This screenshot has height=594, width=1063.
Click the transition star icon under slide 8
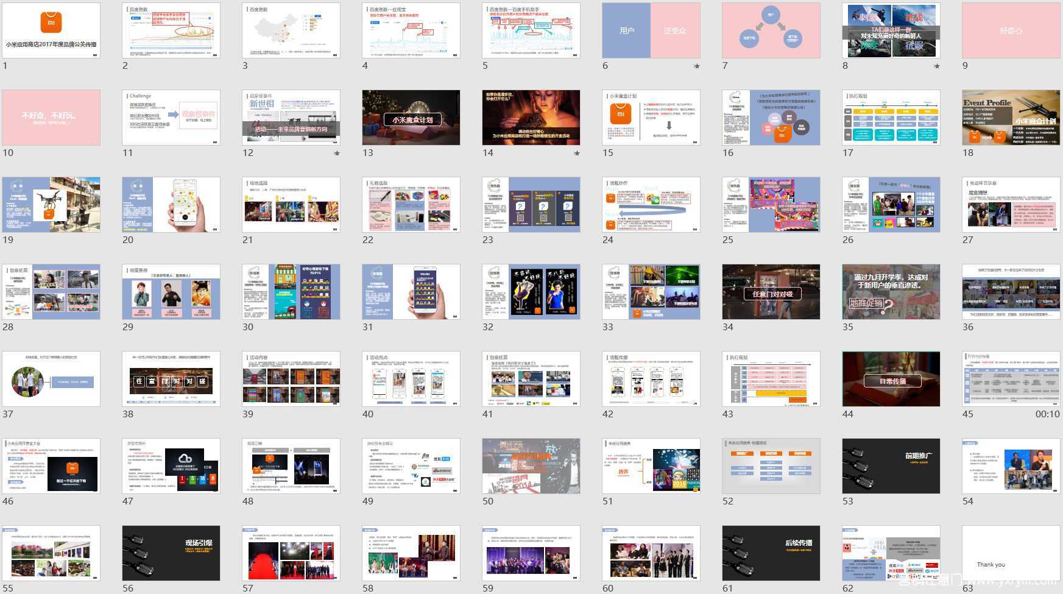(x=937, y=66)
